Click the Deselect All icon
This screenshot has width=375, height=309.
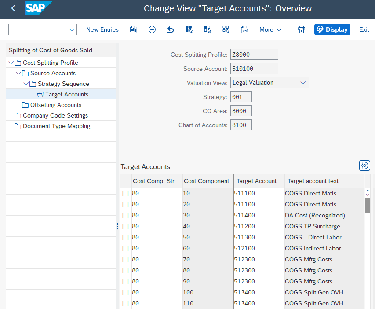click(x=226, y=29)
